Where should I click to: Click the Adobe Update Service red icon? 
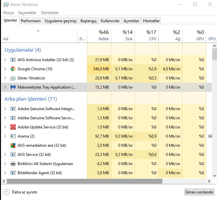click(13, 127)
